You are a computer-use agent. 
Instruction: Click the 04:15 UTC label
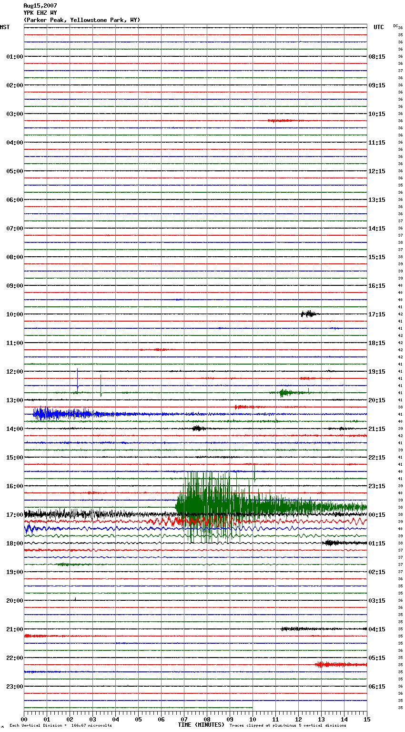click(x=377, y=629)
